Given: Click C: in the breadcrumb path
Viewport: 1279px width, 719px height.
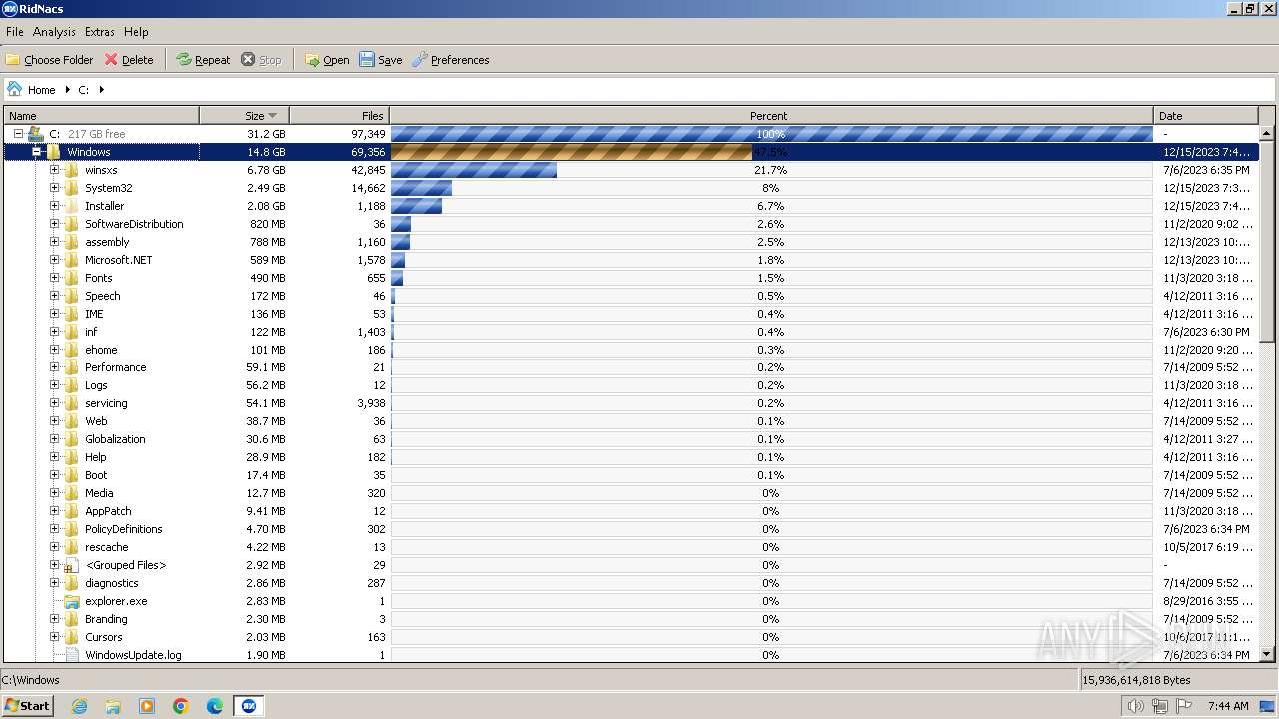Looking at the screenshot, I should click(x=84, y=90).
